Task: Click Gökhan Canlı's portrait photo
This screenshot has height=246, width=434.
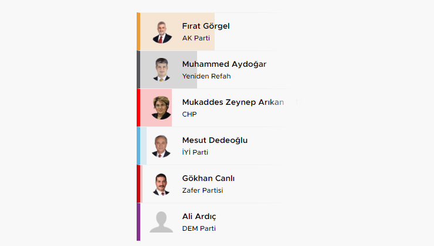Action: pos(161,184)
